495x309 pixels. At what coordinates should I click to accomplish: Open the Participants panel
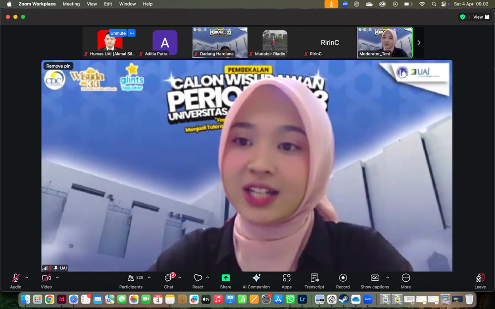click(131, 280)
